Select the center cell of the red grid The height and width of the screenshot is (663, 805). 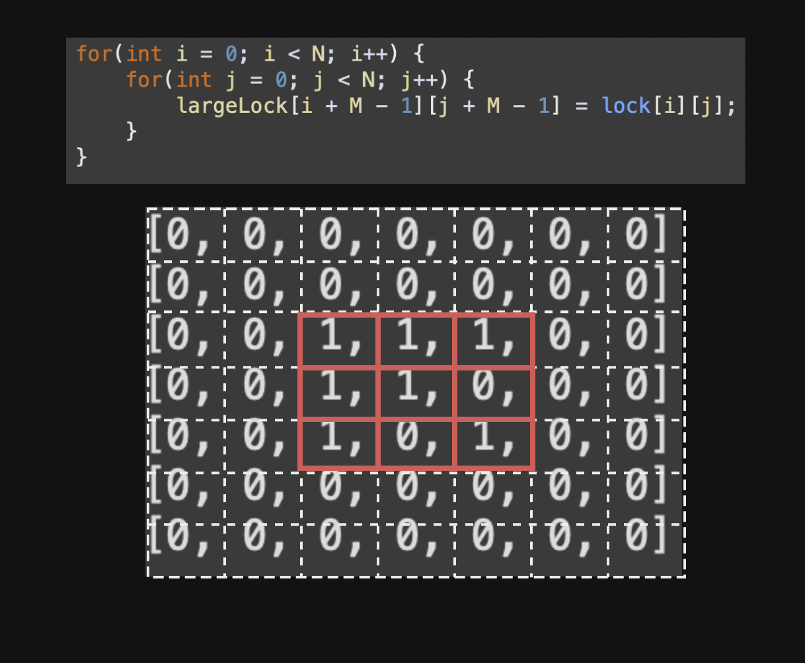tap(416, 392)
